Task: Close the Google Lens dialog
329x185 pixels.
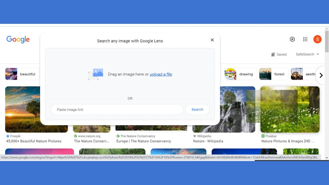Action: [x=212, y=40]
